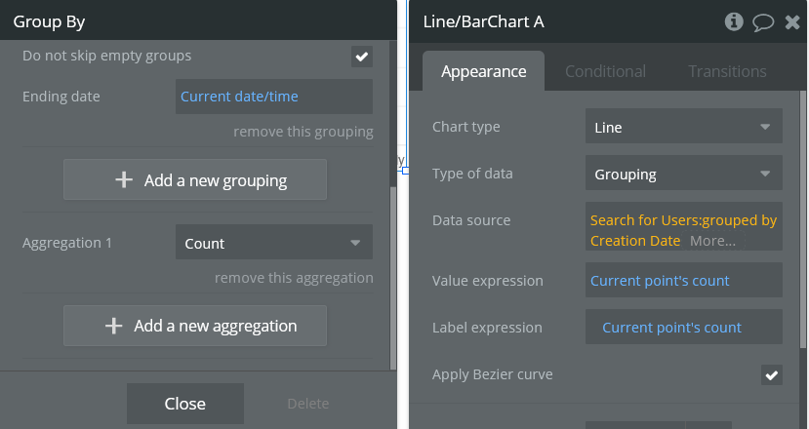The width and height of the screenshot is (809, 429).
Task: Switch to the Transitions tab
Action: 727,71
